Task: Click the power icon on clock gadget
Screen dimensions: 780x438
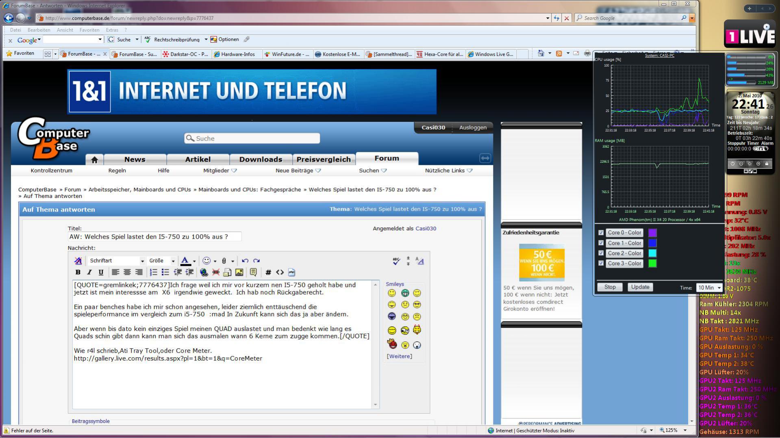Action: click(x=732, y=164)
